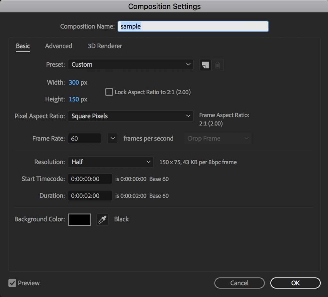This screenshot has width=328, height=297.
Task: Click the Start Timecode field
Action: click(90, 179)
